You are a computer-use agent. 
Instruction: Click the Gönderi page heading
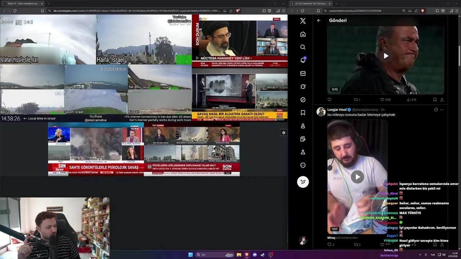[x=338, y=21]
